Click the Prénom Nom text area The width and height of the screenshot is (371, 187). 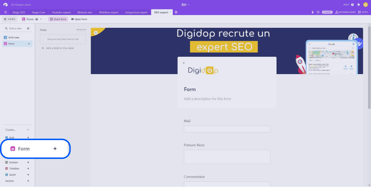227,157
